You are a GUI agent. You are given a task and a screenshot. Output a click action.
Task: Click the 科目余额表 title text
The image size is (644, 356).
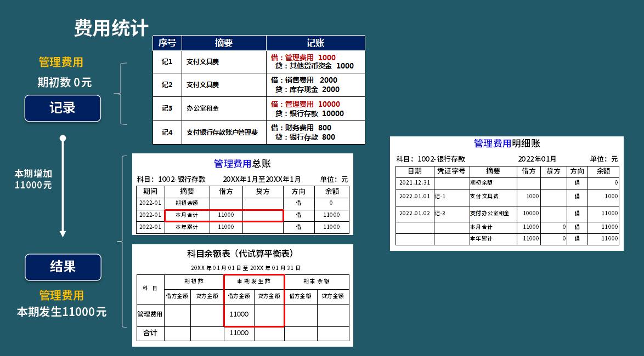point(239,252)
